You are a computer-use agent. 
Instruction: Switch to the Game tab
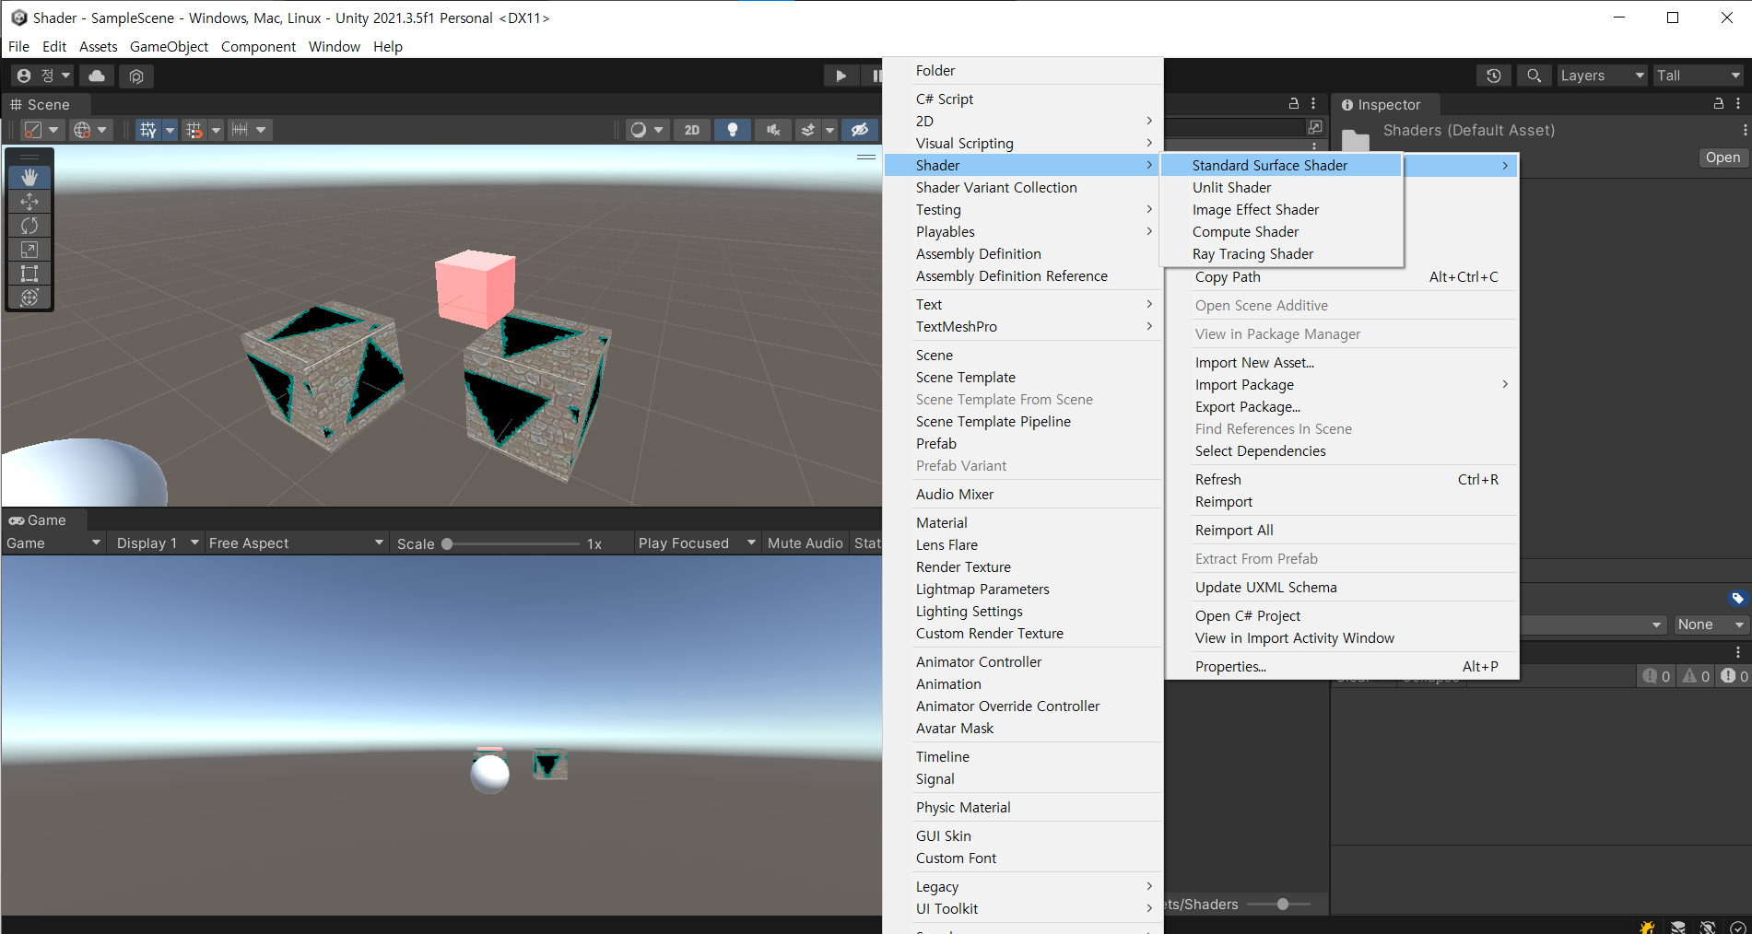click(x=38, y=520)
